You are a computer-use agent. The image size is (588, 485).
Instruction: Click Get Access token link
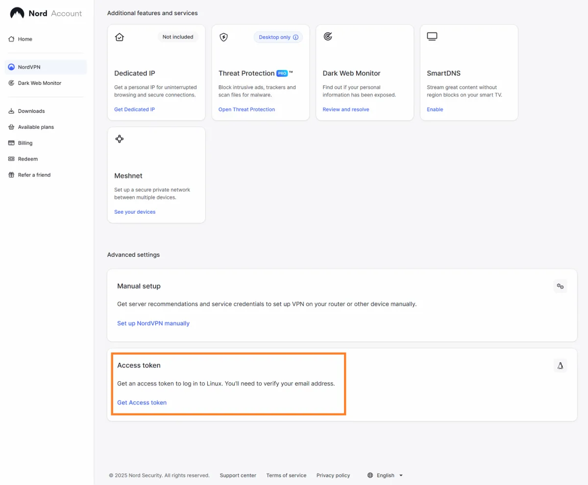(142, 403)
